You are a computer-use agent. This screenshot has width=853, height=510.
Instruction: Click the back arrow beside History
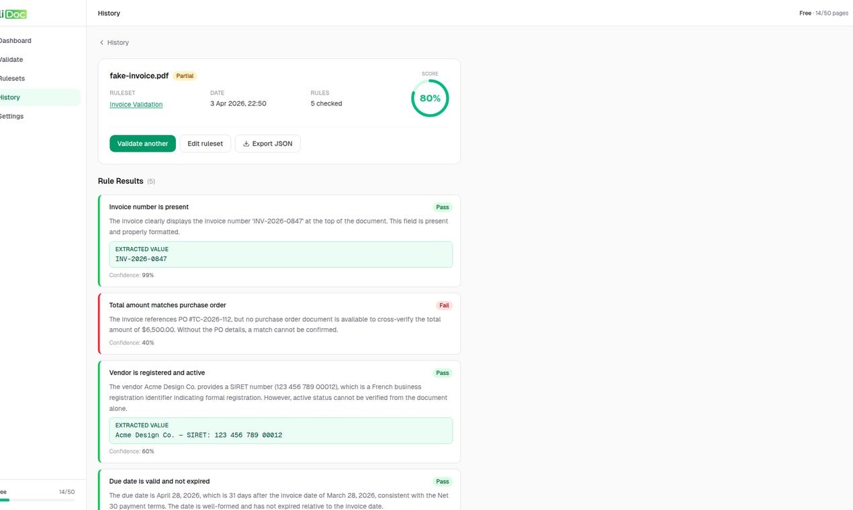[x=101, y=42]
